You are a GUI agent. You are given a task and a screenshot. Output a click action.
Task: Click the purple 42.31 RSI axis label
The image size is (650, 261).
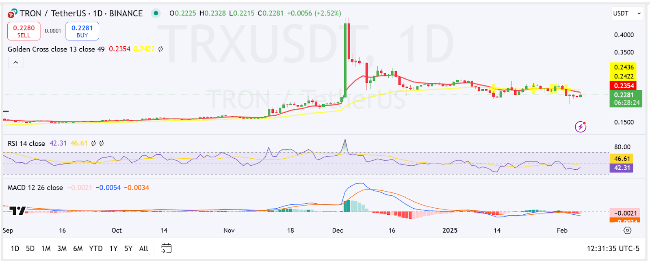[x=622, y=168]
